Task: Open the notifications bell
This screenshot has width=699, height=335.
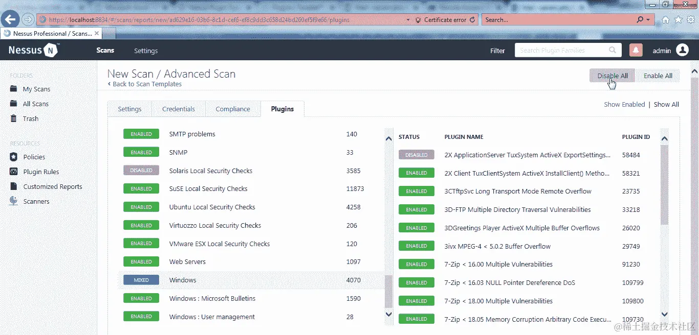Action: (x=636, y=50)
